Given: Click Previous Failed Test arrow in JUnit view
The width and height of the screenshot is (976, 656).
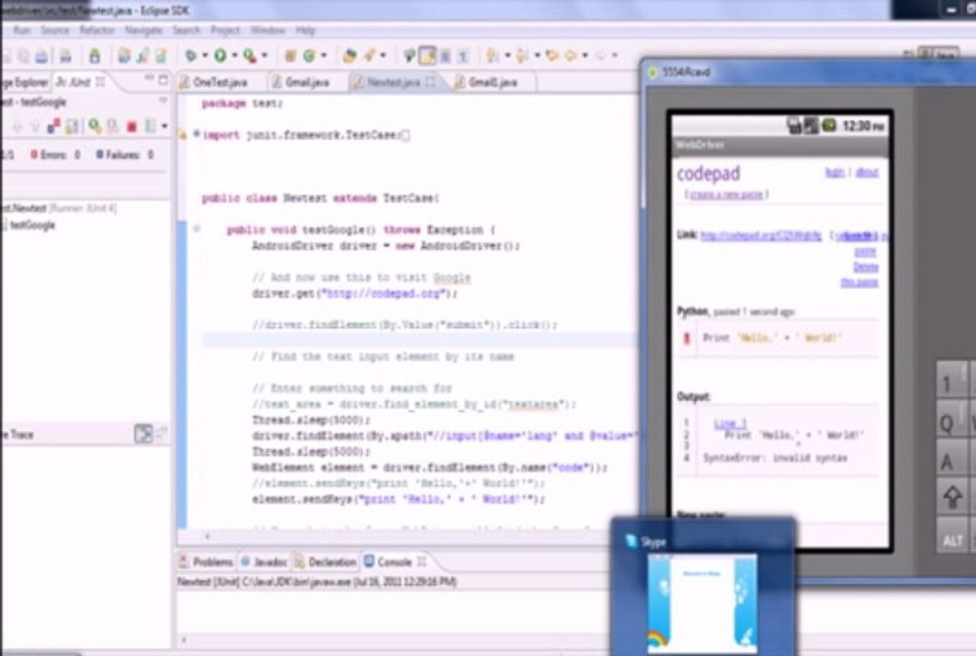Looking at the screenshot, I should pos(36,127).
